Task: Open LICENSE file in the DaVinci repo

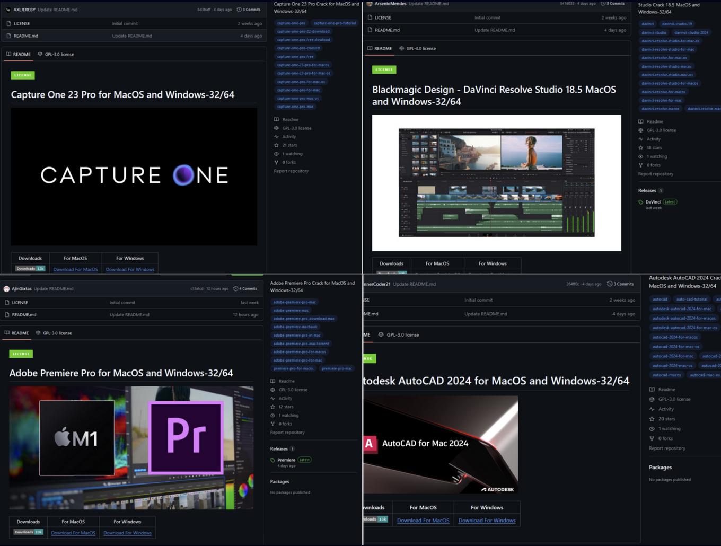Action: click(383, 17)
